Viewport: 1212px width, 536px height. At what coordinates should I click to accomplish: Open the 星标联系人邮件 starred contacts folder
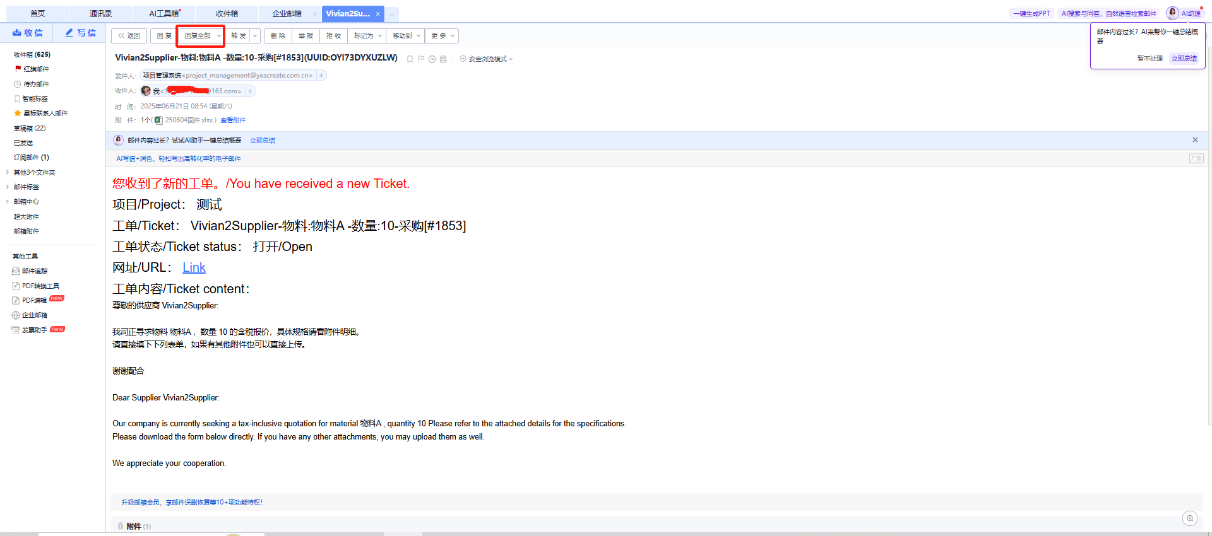click(x=45, y=114)
